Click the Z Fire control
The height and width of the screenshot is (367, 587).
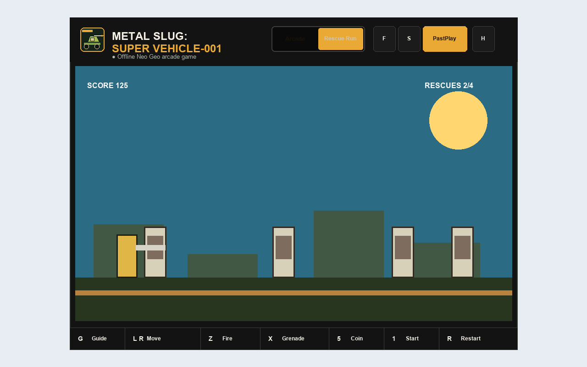(x=231, y=339)
